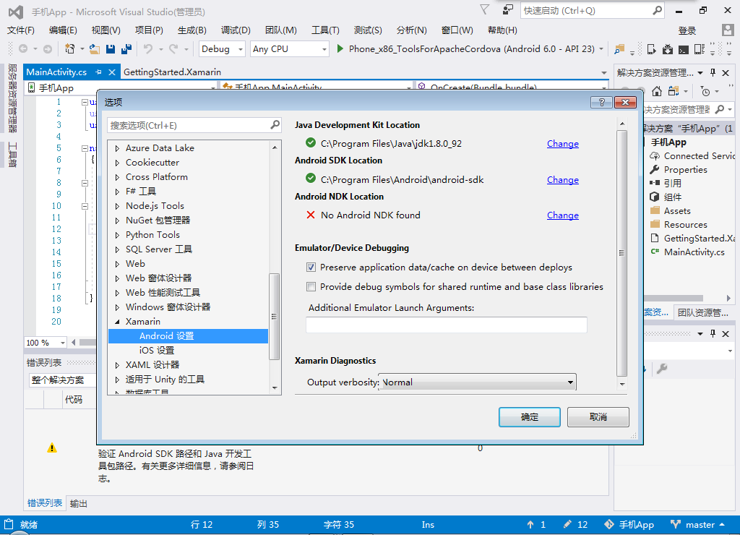This screenshot has width=740, height=535.
Task: Expand the Node.js Tools node
Action: tap(117, 206)
